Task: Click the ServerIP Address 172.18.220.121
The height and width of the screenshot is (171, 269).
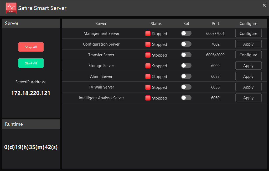Action: tap(30, 93)
